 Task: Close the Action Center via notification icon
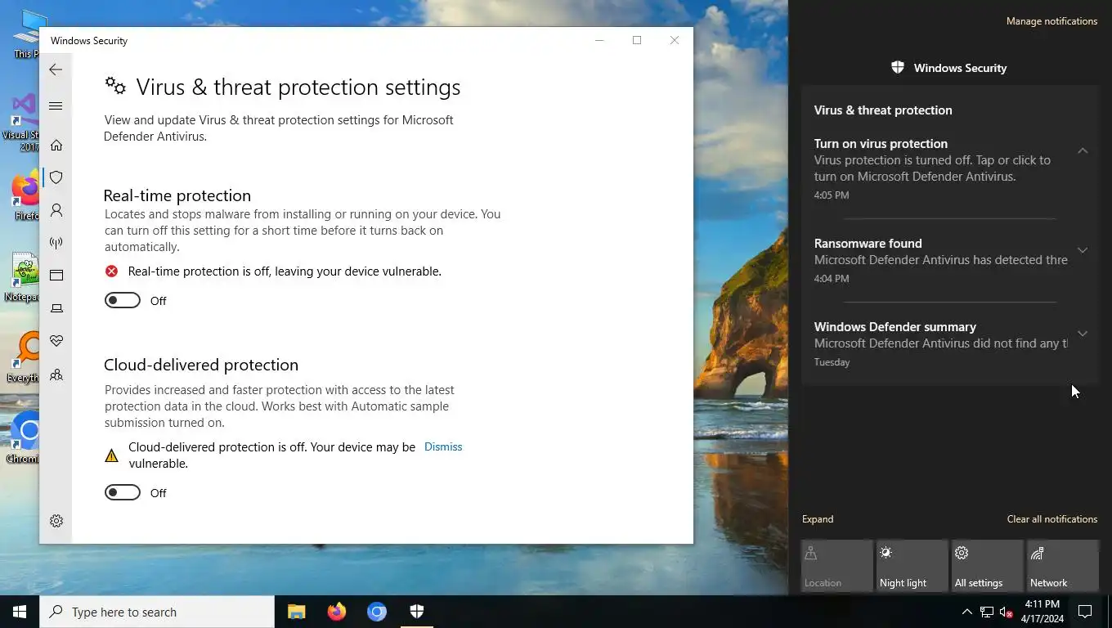tap(1085, 612)
